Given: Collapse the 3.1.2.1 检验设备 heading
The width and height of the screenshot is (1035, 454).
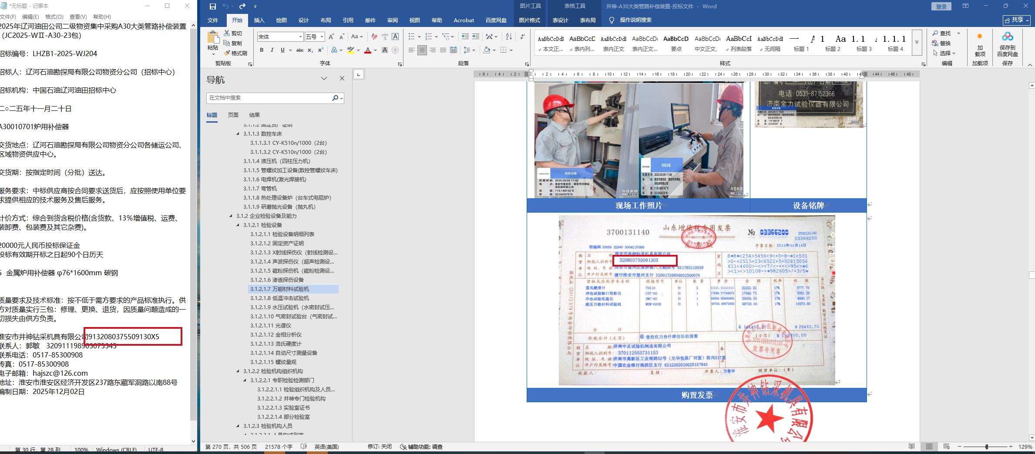Looking at the screenshot, I should 238,225.
